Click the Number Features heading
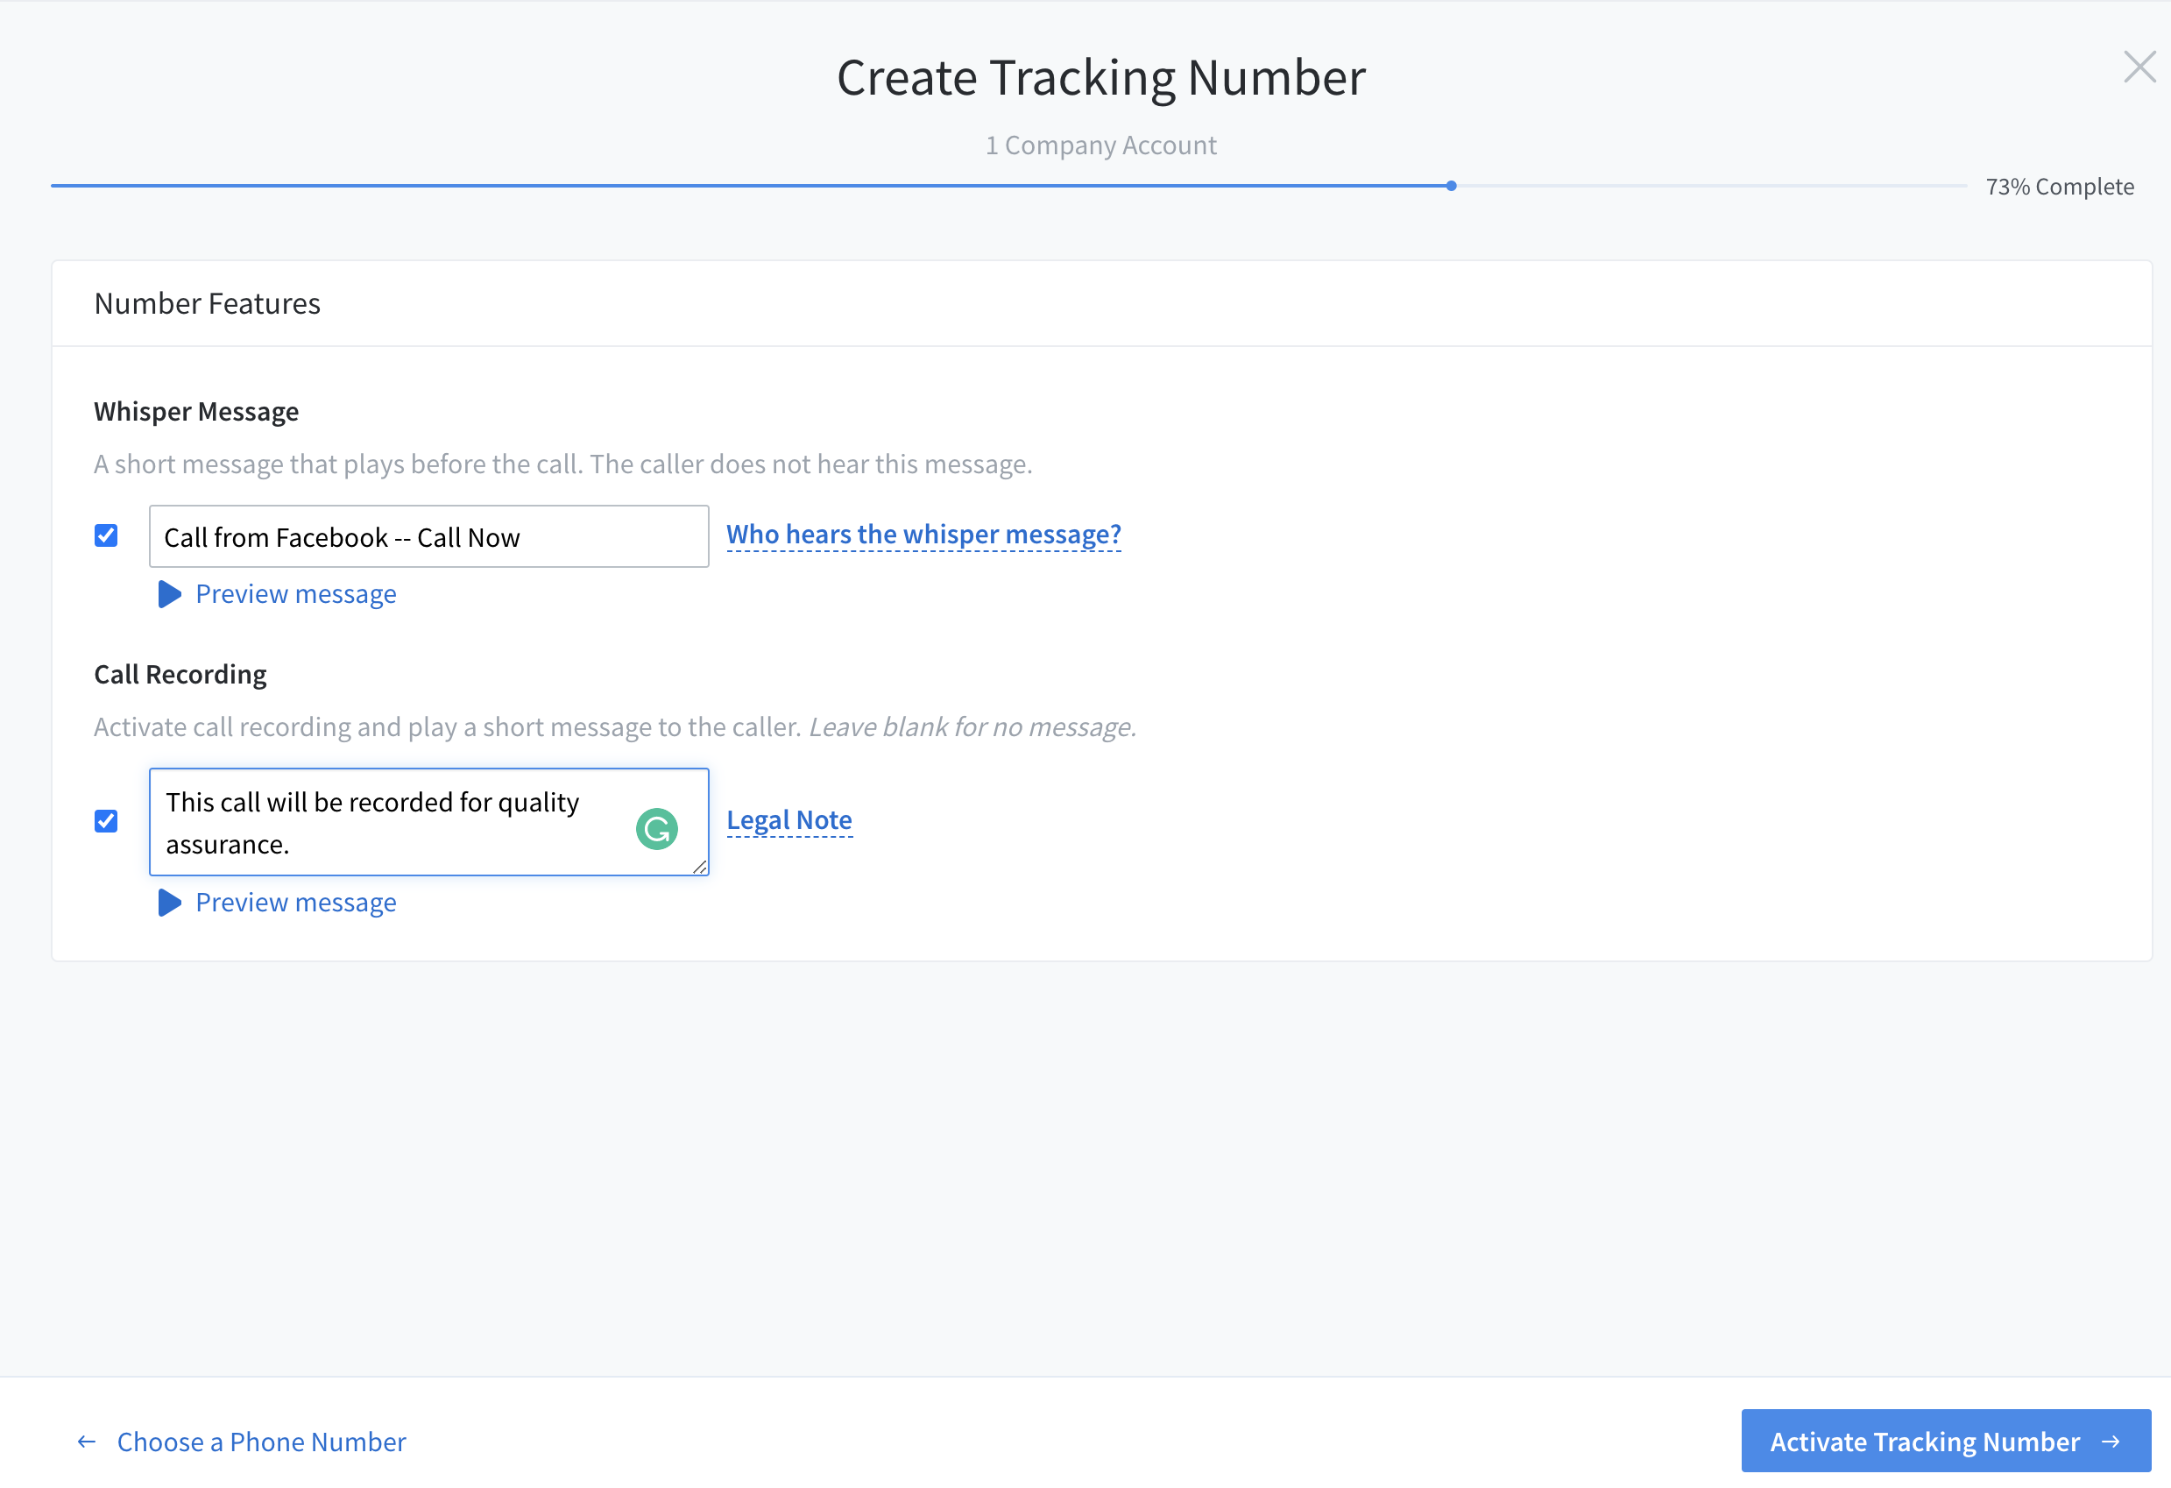Image resolution: width=2171 pixels, height=1488 pixels. [x=208, y=304]
